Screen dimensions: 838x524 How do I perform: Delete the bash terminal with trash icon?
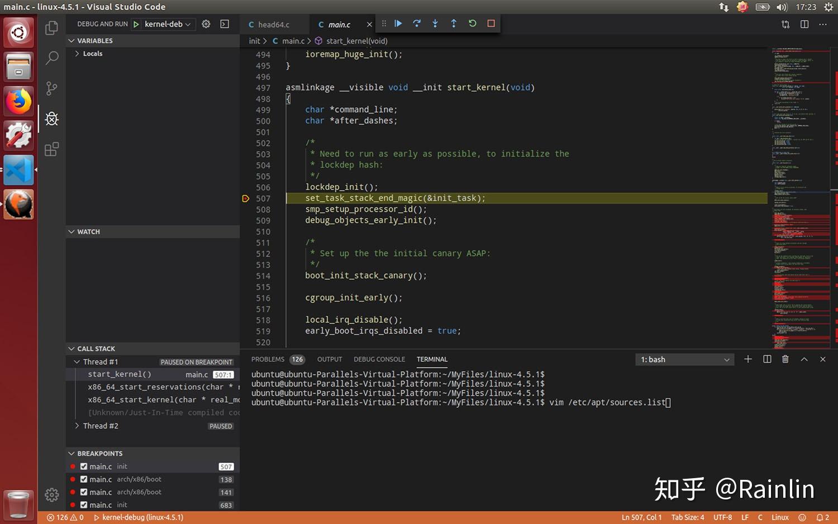785,359
